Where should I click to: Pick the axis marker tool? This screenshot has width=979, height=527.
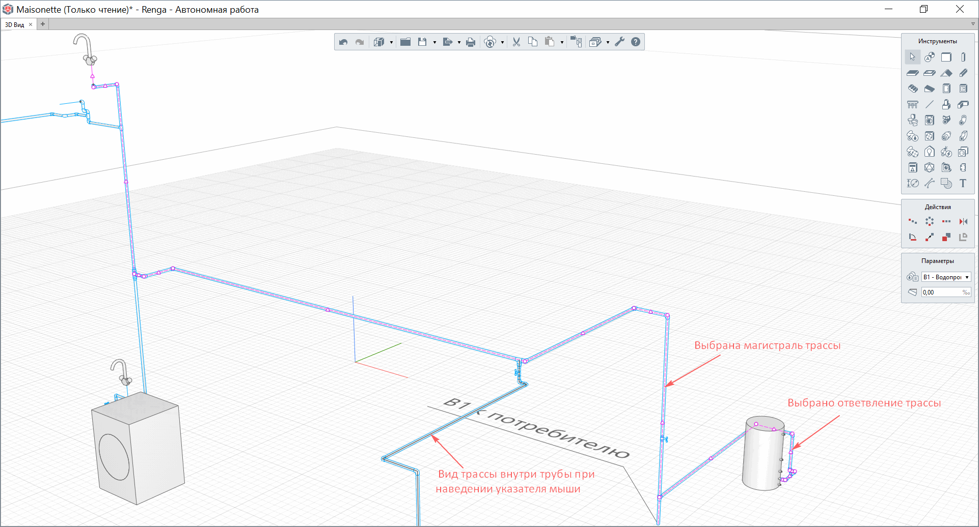point(930,57)
